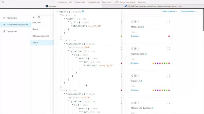The height and width of the screenshot is (114, 204).
Task: Rename Stage 12 using the pencil icon
Action: click(141, 81)
